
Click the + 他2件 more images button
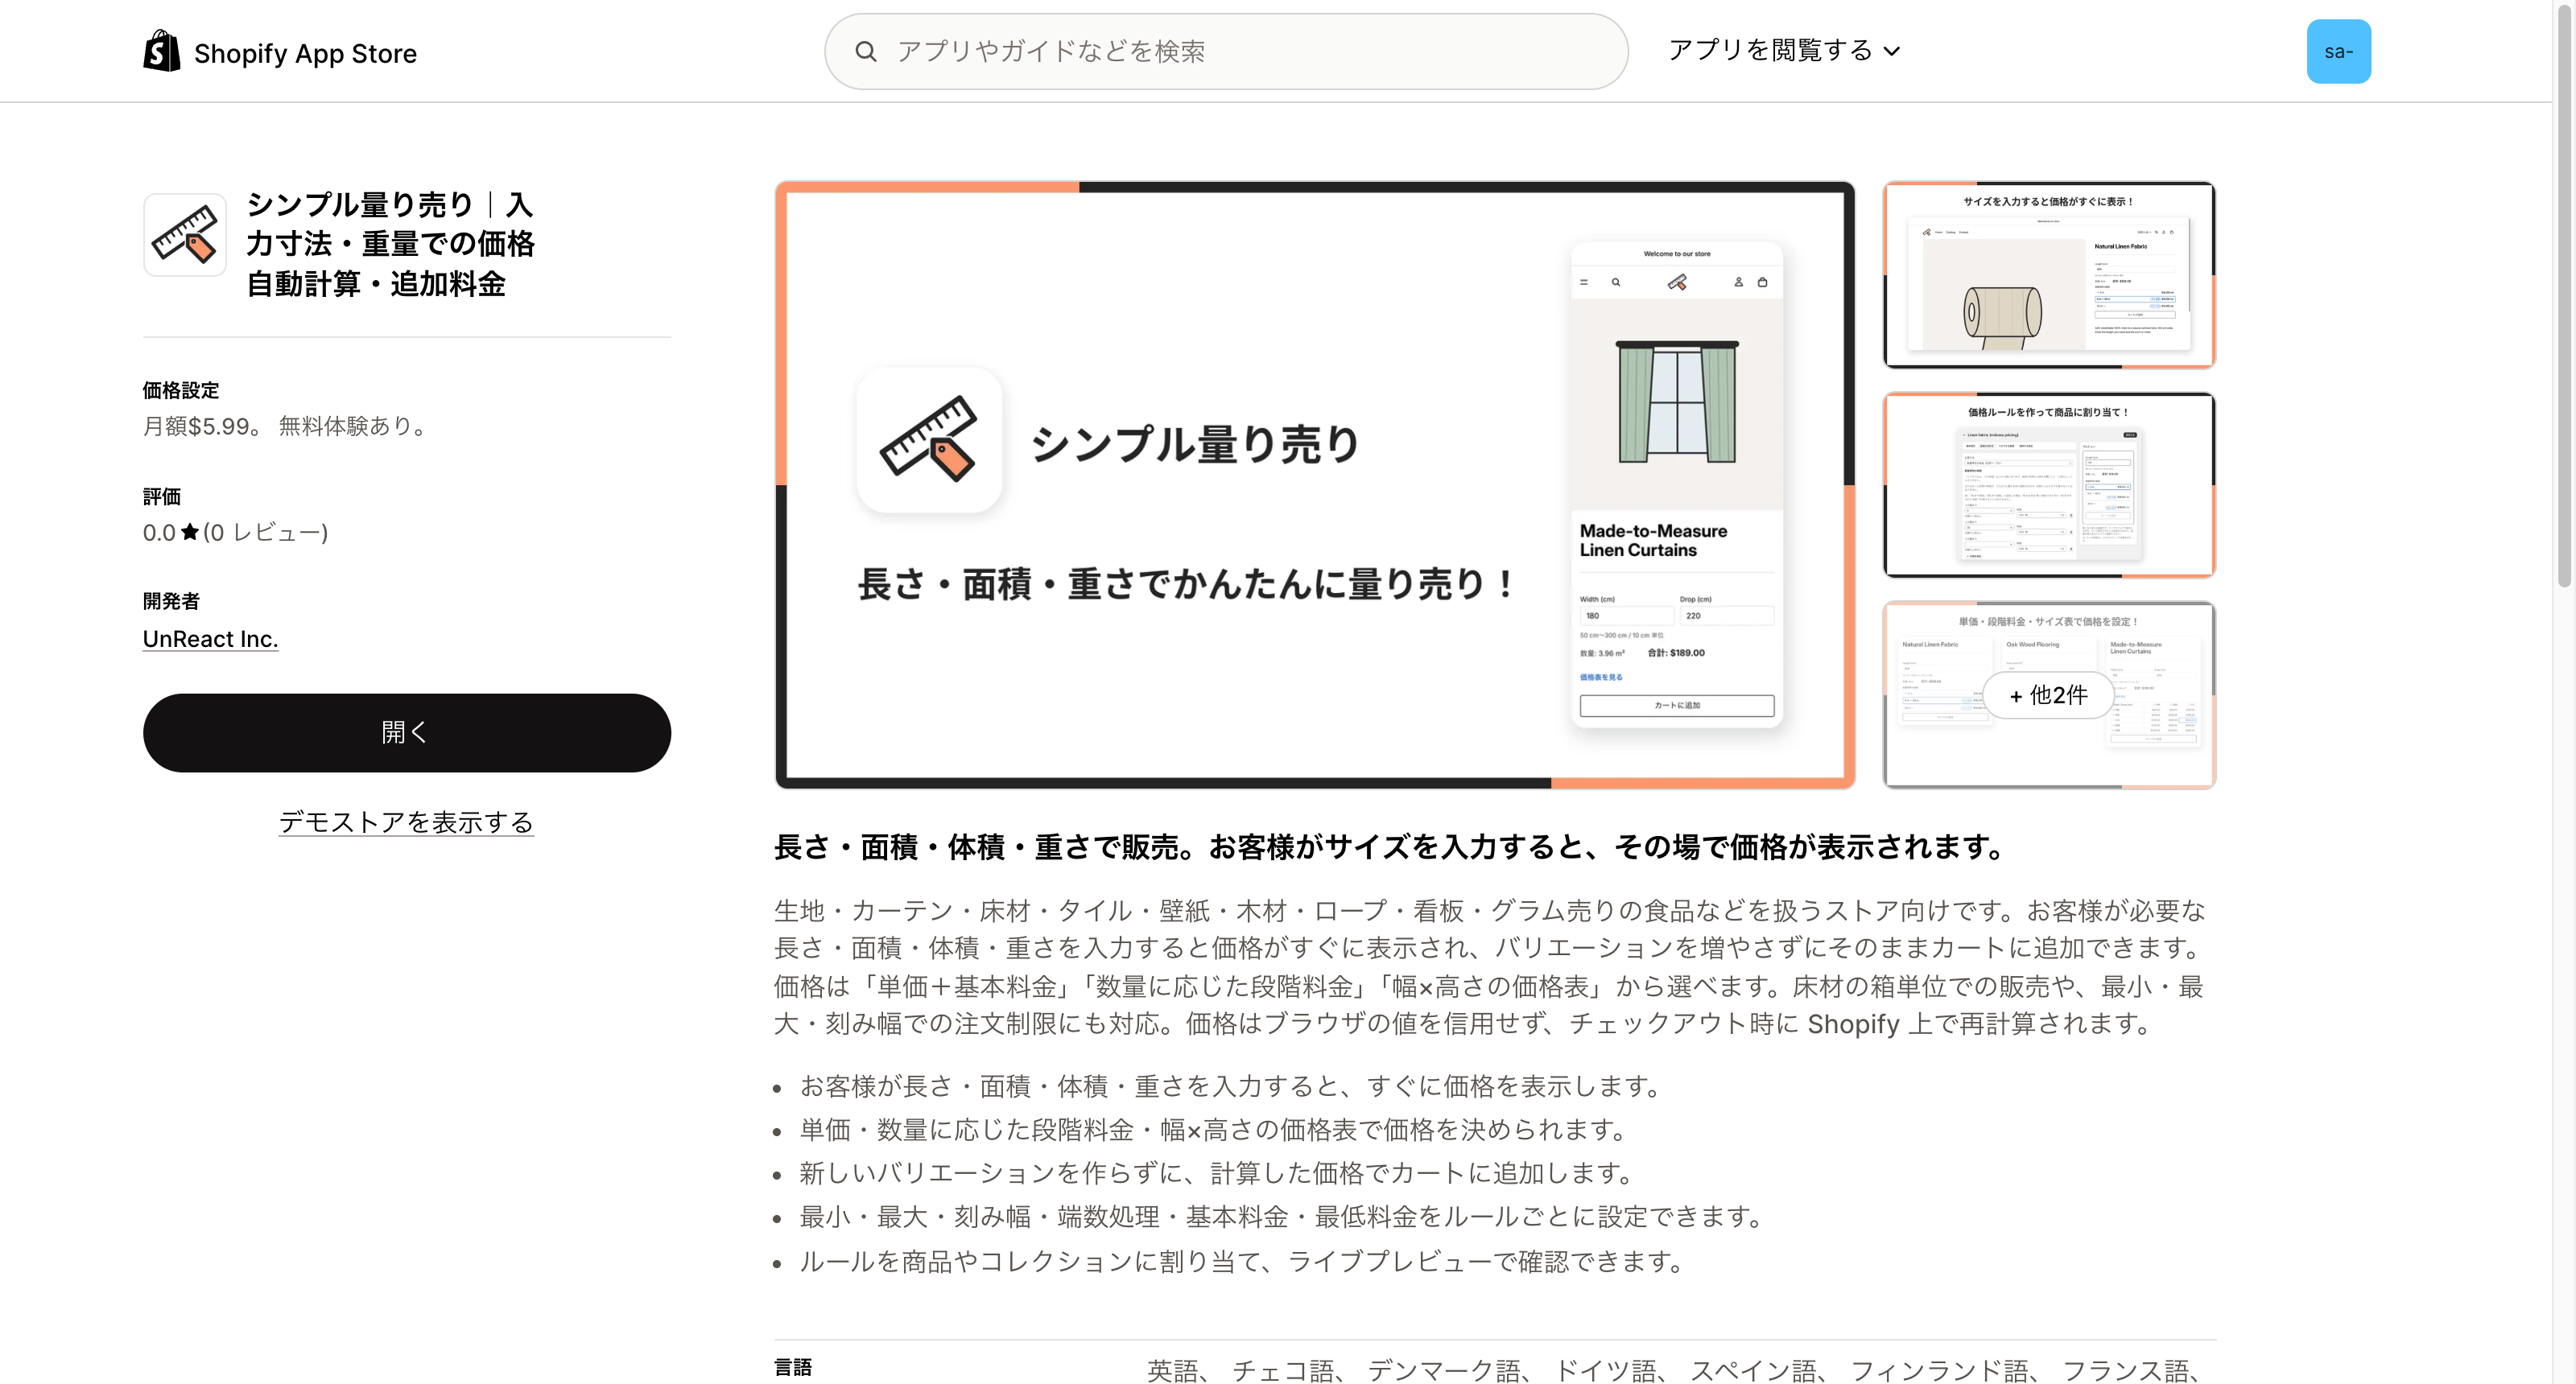(2048, 694)
